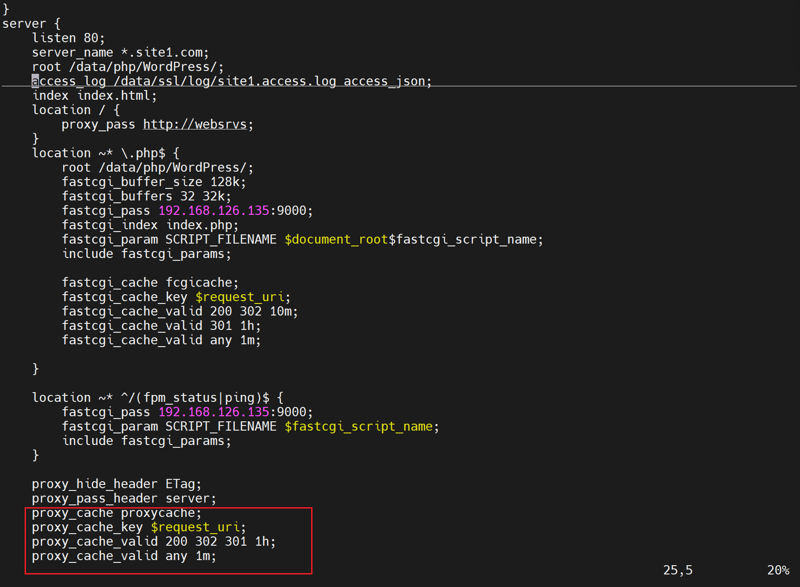Click 'fastcgi_cache_valid 200 302 10m;' line

click(180, 311)
